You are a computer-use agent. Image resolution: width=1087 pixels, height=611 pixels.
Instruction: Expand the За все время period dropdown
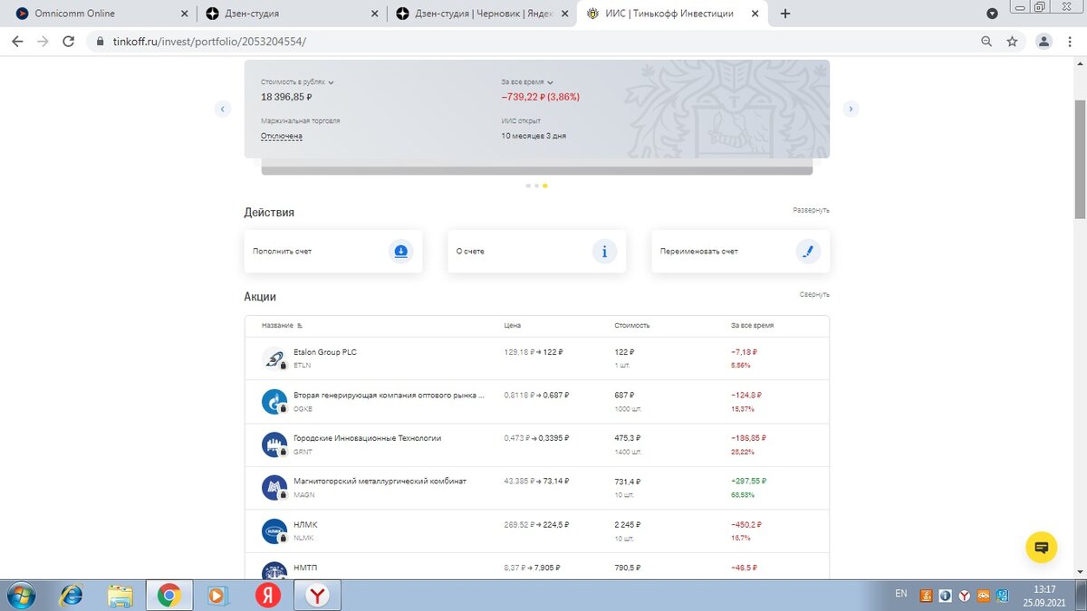click(x=527, y=81)
